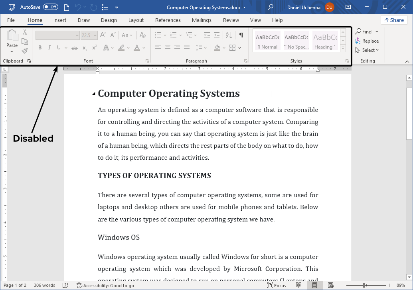The width and height of the screenshot is (413, 290).
Task: Click the Justify alignment icon
Action: (186, 47)
